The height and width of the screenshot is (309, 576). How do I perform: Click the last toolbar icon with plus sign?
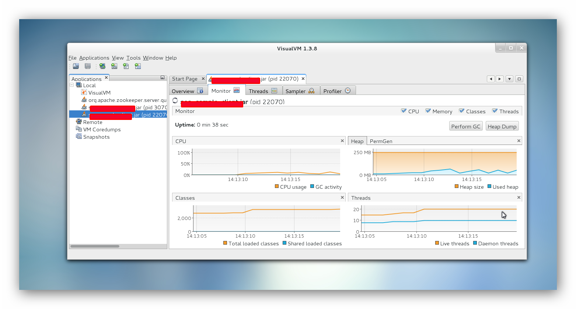[x=138, y=66]
